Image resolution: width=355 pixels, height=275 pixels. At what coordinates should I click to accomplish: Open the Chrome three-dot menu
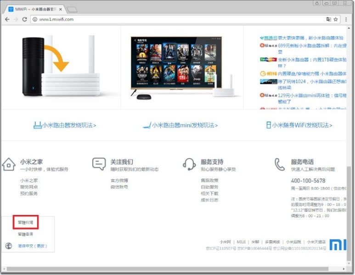click(x=346, y=19)
